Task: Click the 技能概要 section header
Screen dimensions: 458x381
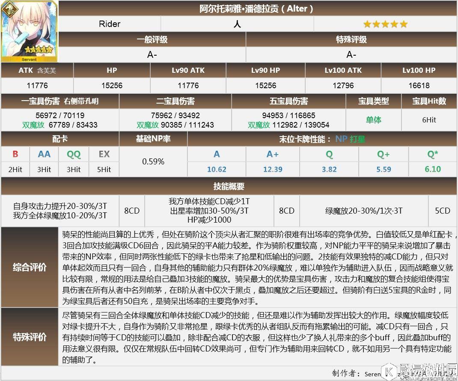Action: point(229,186)
